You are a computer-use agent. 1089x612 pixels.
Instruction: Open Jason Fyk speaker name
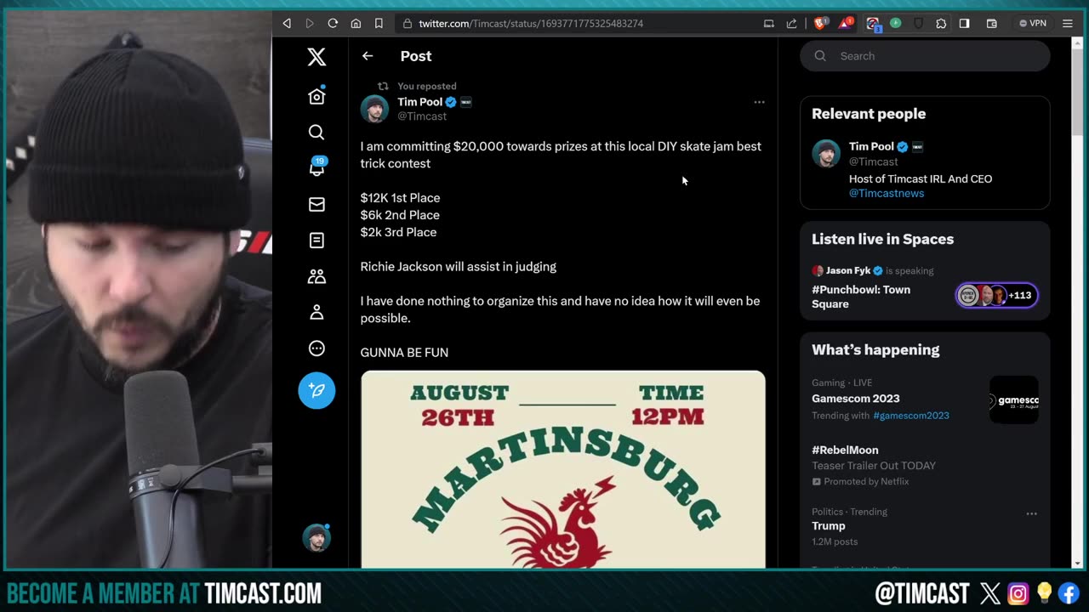(x=848, y=270)
